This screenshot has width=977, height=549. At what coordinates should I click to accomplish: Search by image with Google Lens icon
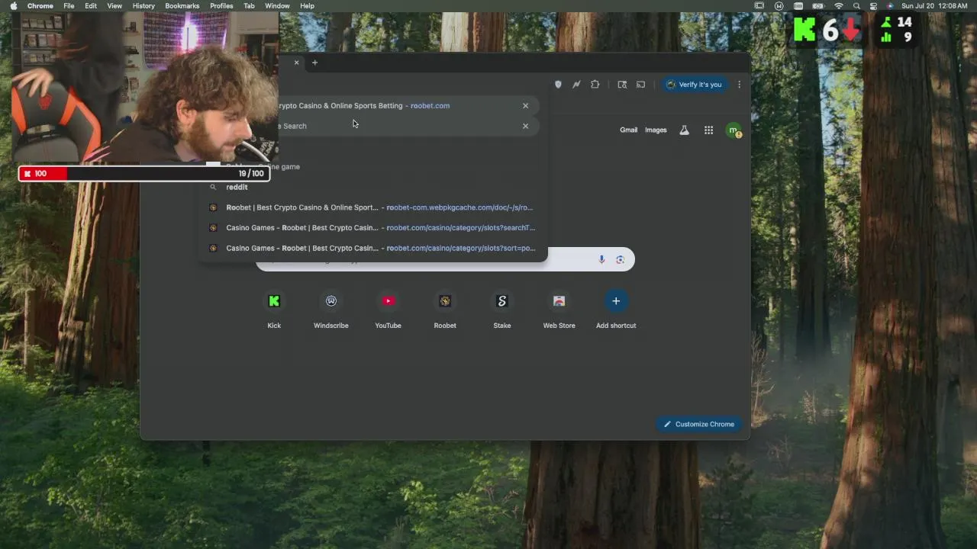pyautogui.click(x=620, y=260)
